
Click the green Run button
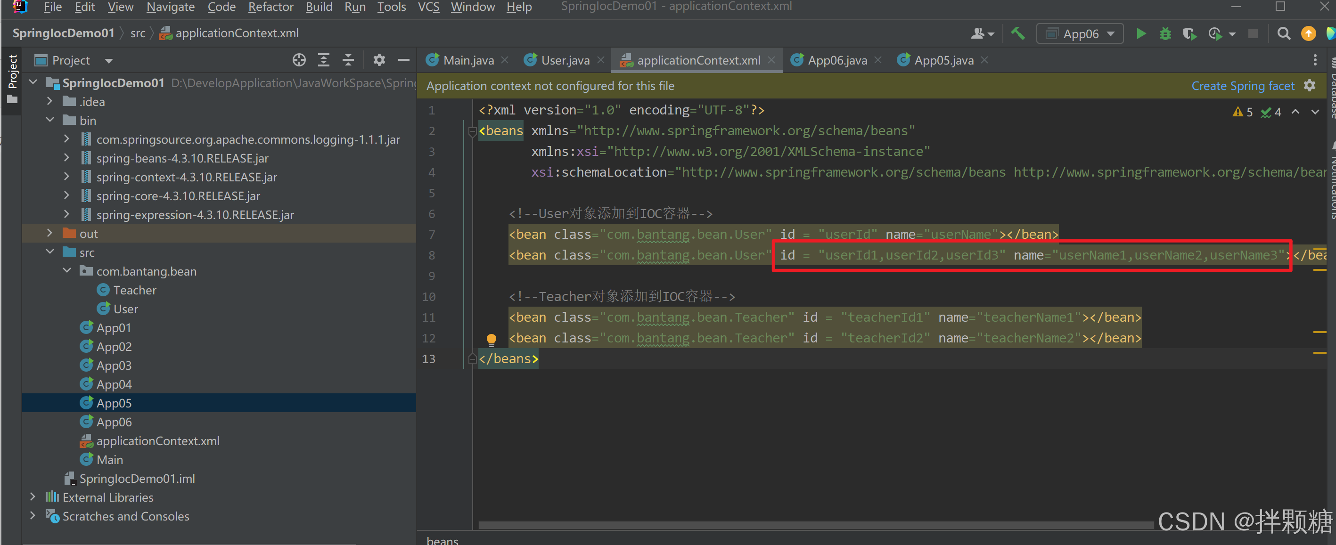pos(1140,34)
